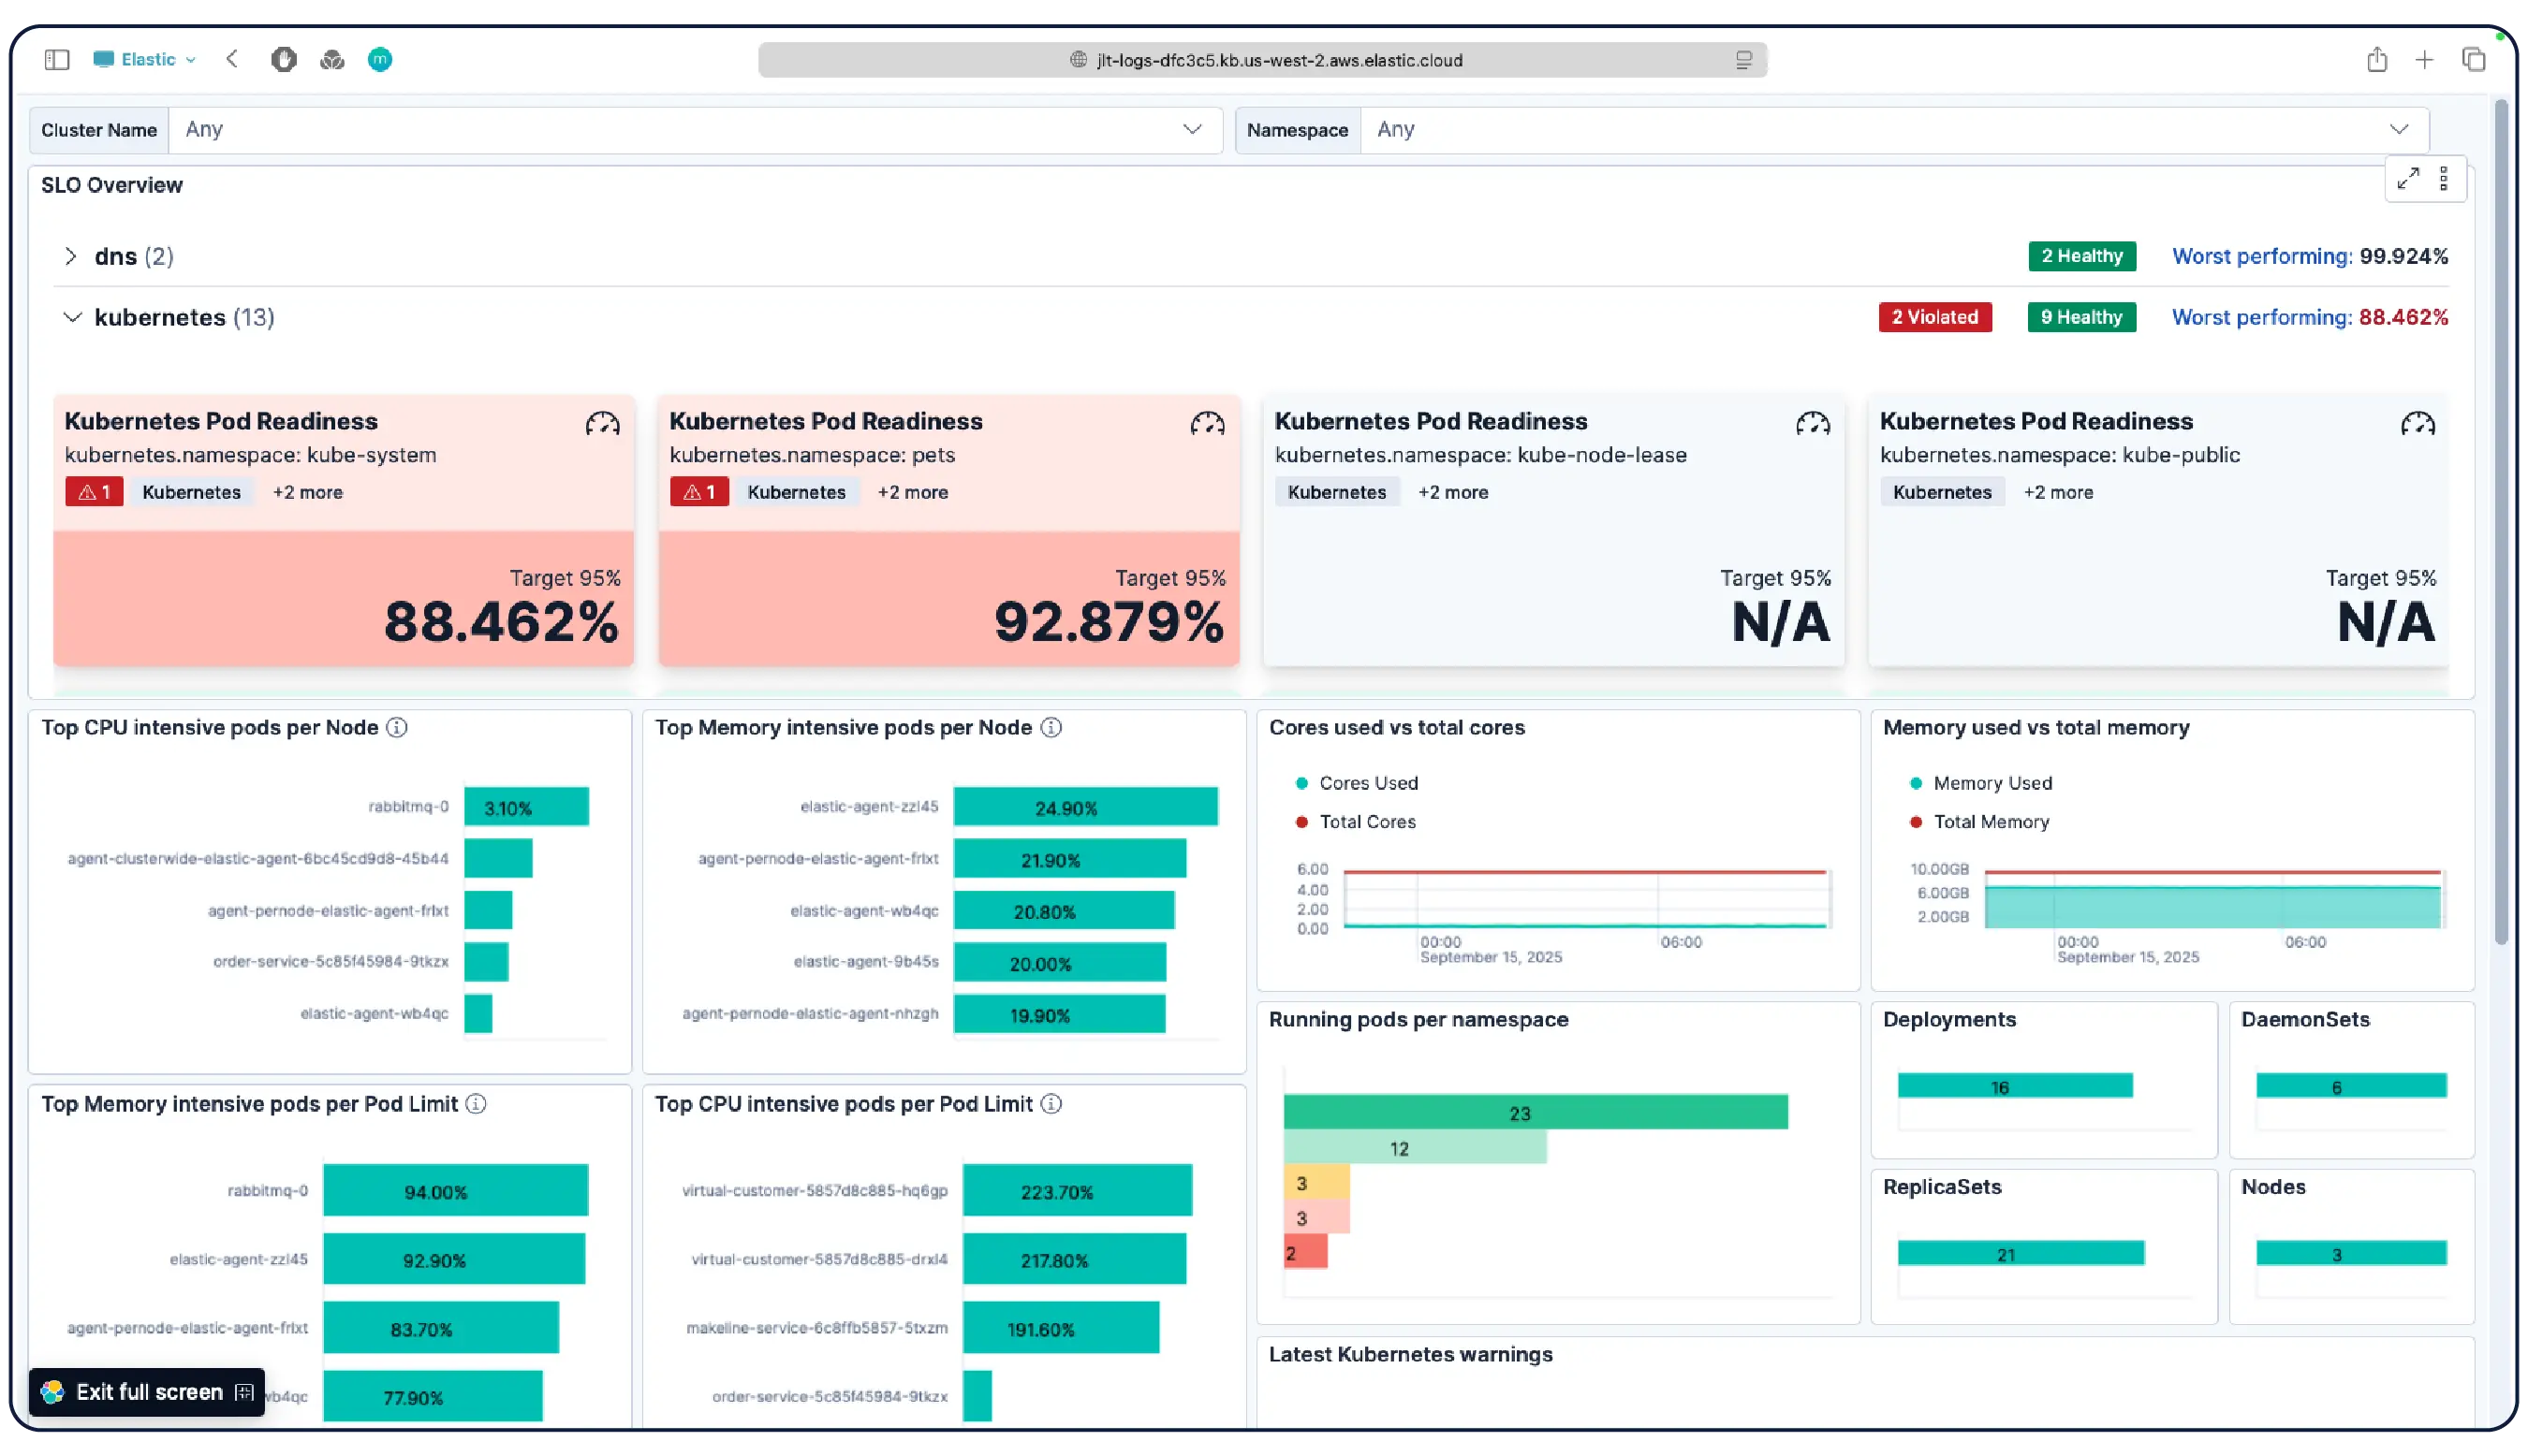Click the share icon in the browser toolbar
Image resolution: width=2528 pixels, height=1456 pixels.
point(2378,59)
